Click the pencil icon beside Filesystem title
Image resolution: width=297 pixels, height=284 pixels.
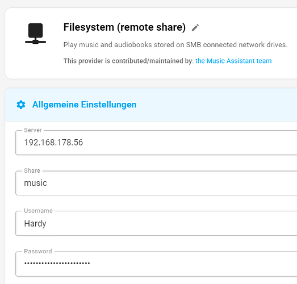click(195, 28)
